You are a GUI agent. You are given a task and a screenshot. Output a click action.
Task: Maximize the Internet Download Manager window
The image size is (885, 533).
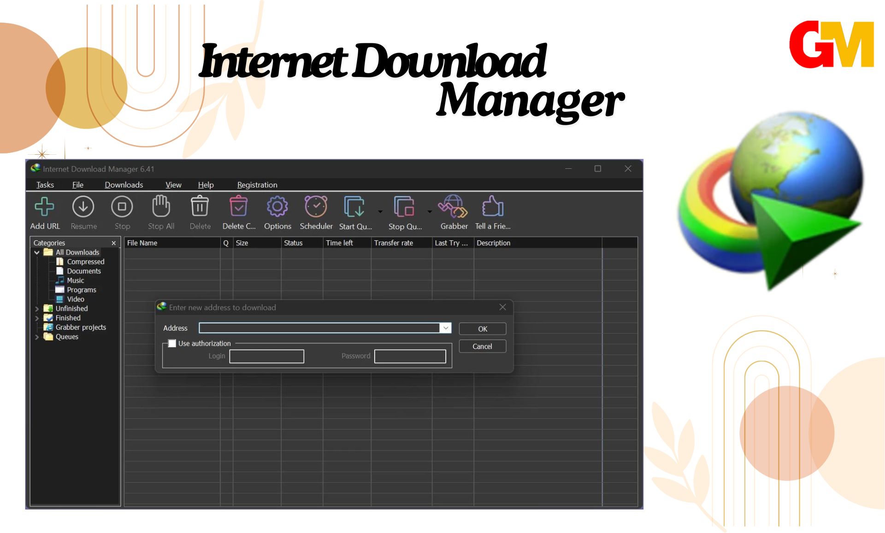[598, 169]
